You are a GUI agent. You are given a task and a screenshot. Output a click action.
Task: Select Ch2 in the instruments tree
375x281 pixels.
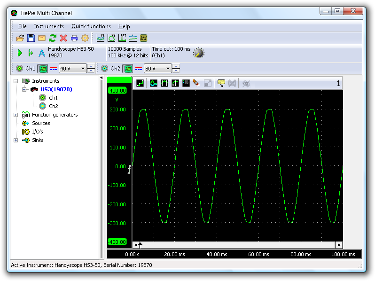53,106
